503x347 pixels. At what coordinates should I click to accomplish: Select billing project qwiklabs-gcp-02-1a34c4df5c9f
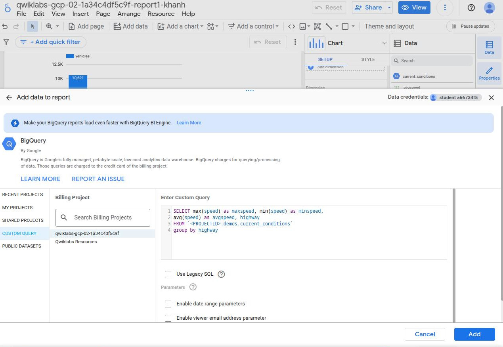coord(102,233)
